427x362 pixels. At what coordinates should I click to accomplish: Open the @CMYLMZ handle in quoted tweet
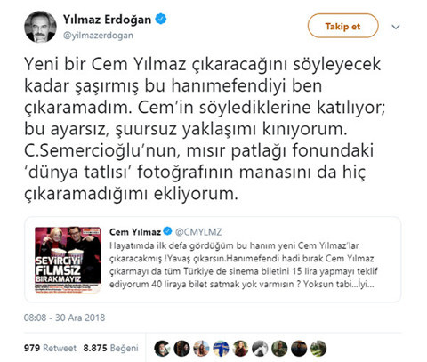click(198, 232)
